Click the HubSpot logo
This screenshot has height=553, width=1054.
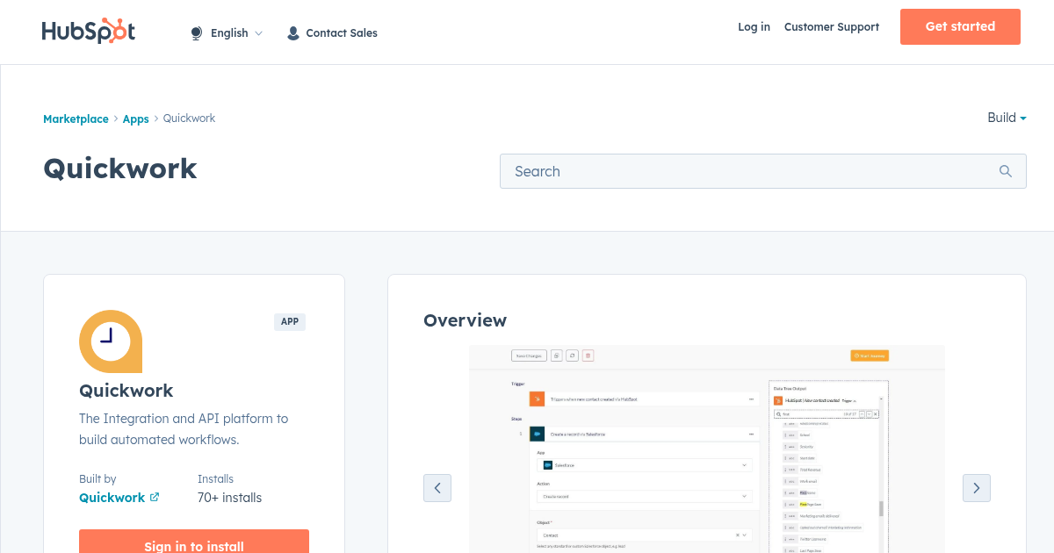pos(89,31)
